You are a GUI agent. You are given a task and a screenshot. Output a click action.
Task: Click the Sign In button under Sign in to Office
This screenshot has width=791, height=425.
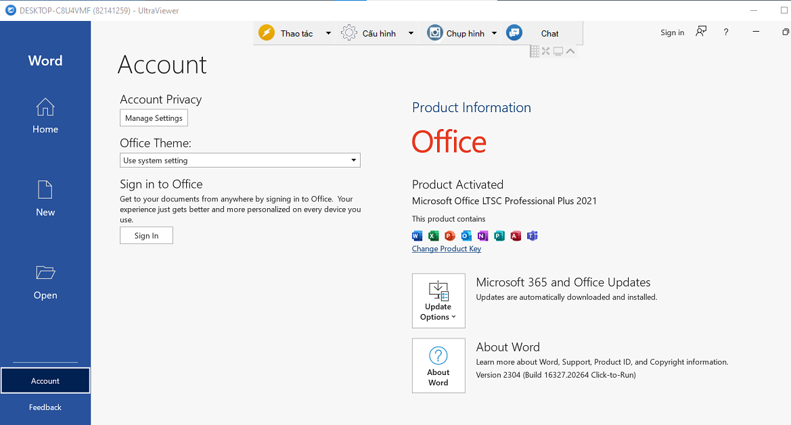pyautogui.click(x=146, y=235)
